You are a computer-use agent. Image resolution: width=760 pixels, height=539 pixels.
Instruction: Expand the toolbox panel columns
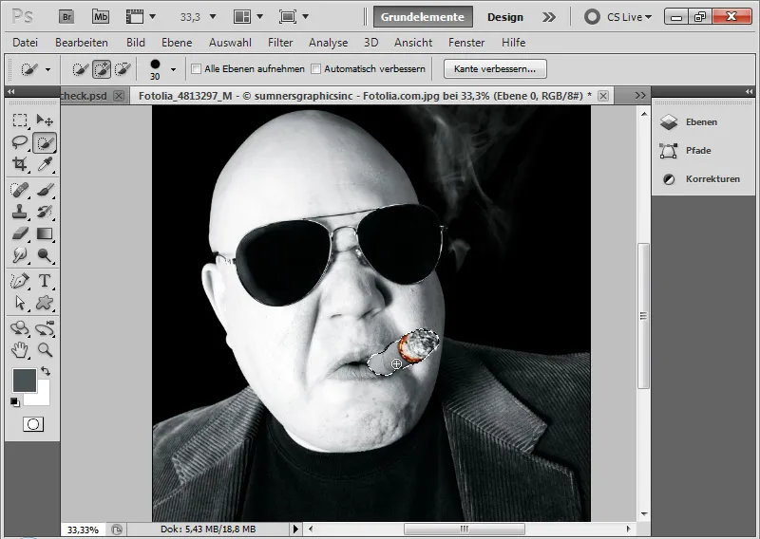pos(10,91)
